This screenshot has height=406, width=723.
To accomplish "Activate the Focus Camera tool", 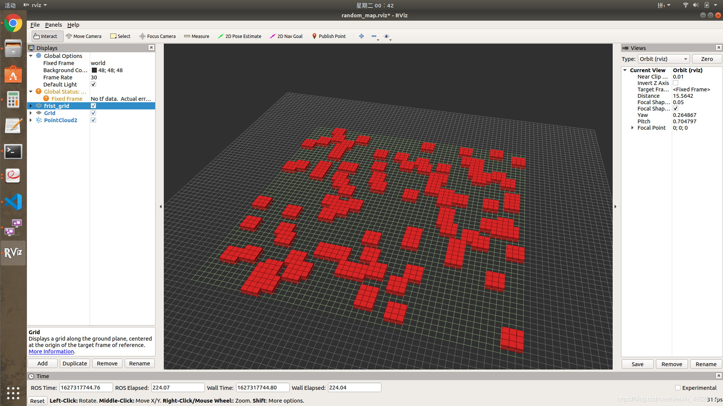I will pos(157,36).
